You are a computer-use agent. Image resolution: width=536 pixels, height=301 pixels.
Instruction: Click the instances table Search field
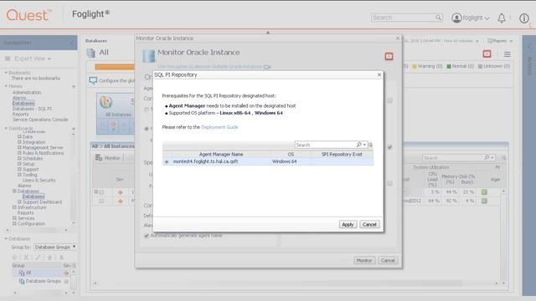(452, 158)
